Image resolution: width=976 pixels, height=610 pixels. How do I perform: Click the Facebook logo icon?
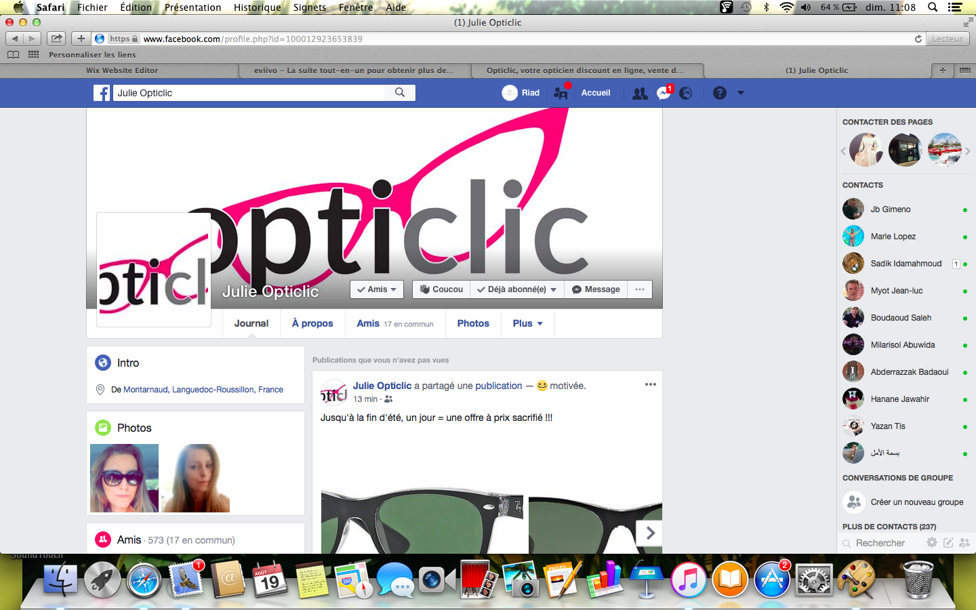pyautogui.click(x=102, y=93)
